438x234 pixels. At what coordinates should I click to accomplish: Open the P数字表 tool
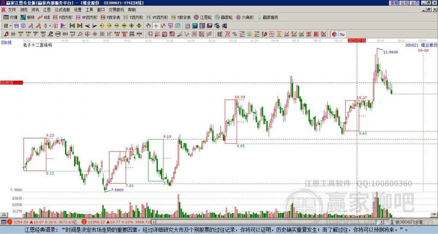coord(110,17)
